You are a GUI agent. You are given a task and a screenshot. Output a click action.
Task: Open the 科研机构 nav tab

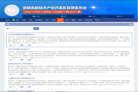[x=88, y=20]
